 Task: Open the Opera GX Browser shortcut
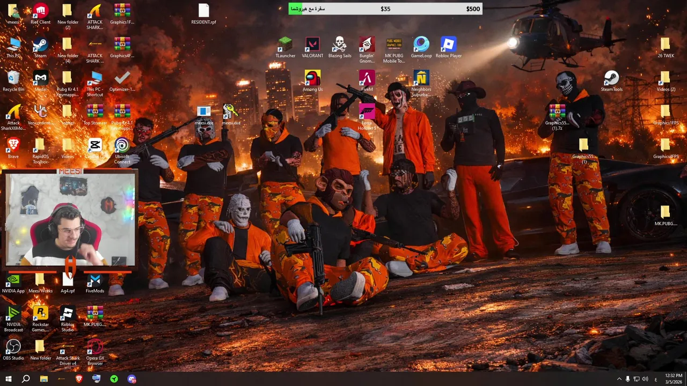94,353
